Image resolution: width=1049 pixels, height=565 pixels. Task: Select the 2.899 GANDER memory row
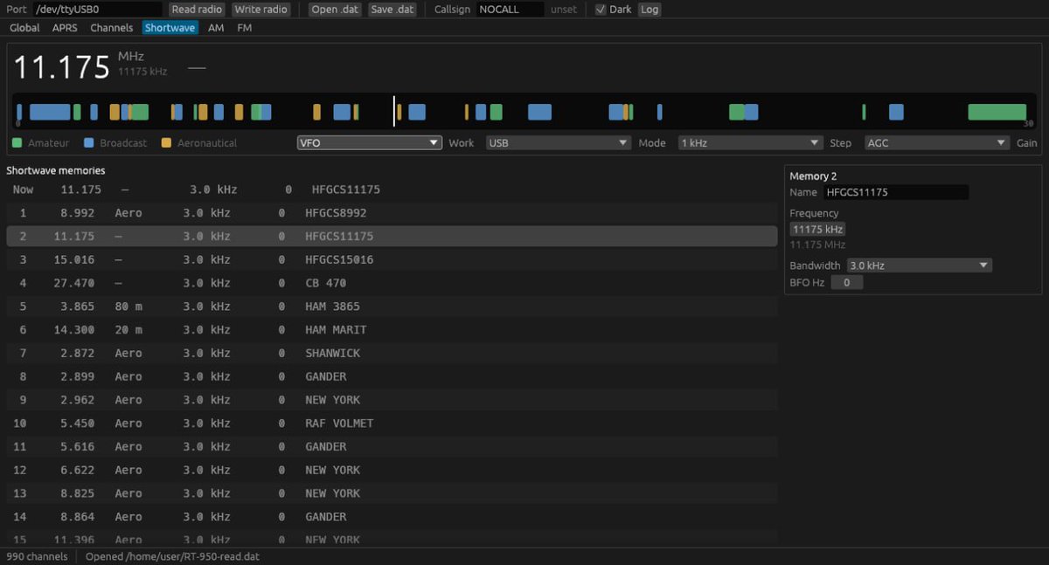[x=392, y=376]
